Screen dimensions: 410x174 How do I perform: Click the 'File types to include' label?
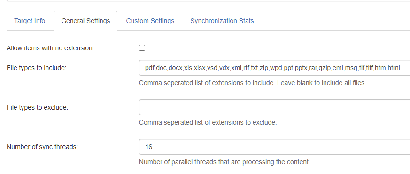click(x=36, y=68)
